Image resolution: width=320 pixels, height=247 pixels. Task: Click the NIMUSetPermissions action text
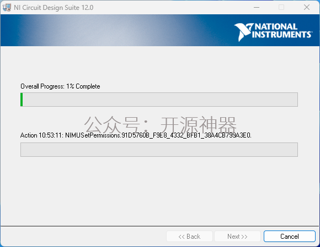click(x=136, y=135)
